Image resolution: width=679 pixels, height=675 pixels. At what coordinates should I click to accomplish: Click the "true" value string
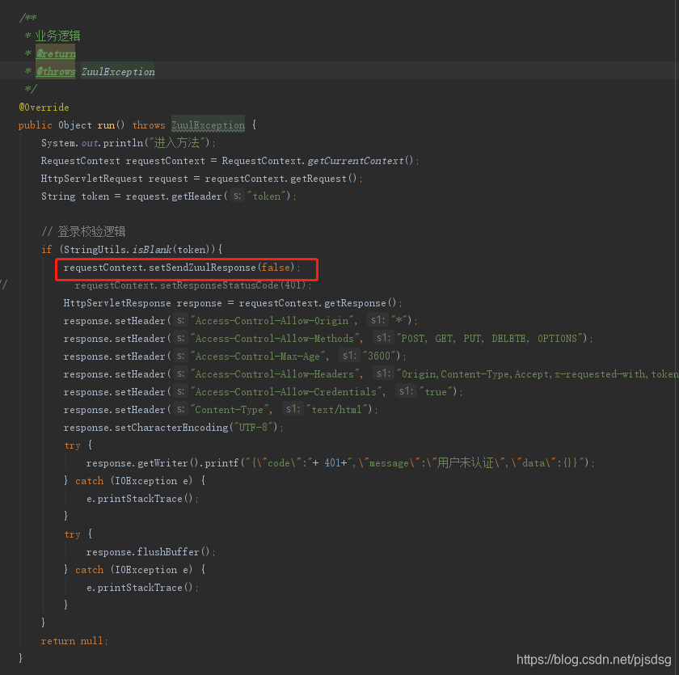[x=435, y=392]
